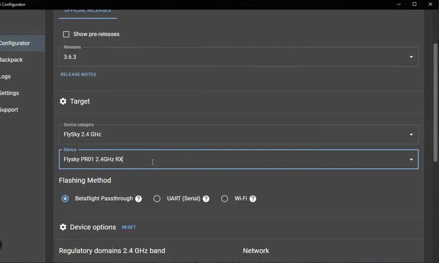Click the RELEASE NOTES link

click(x=78, y=74)
